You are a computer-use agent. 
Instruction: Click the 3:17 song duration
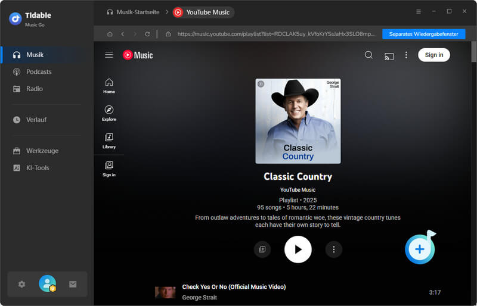click(435, 292)
